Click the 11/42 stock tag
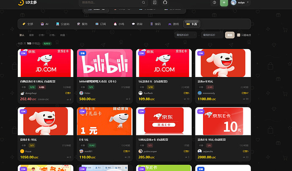Image resolution: width=292 pixels, height=171 pixels. pos(92,146)
